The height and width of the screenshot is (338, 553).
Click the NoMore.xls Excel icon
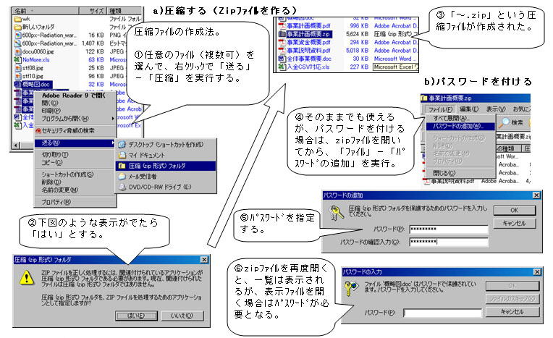click(17, 59)
